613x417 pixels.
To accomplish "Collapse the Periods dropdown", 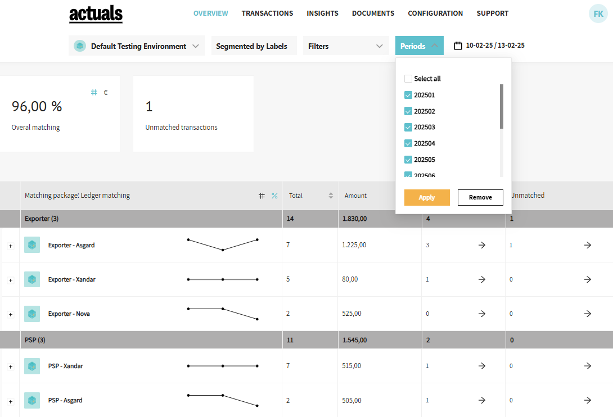I will (x=419, y=46).
